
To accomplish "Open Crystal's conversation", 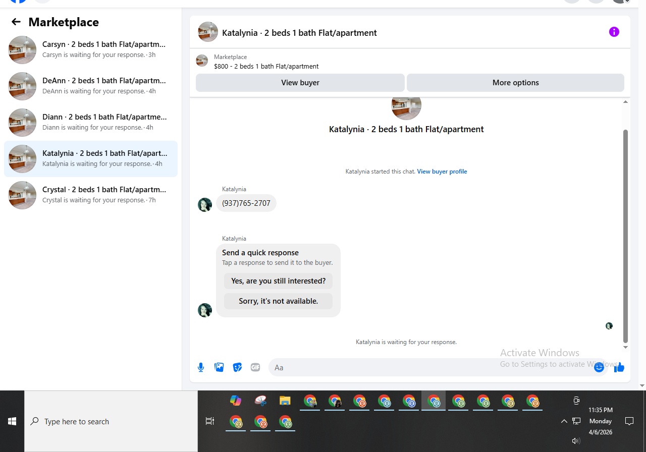I will click(91, 195).
